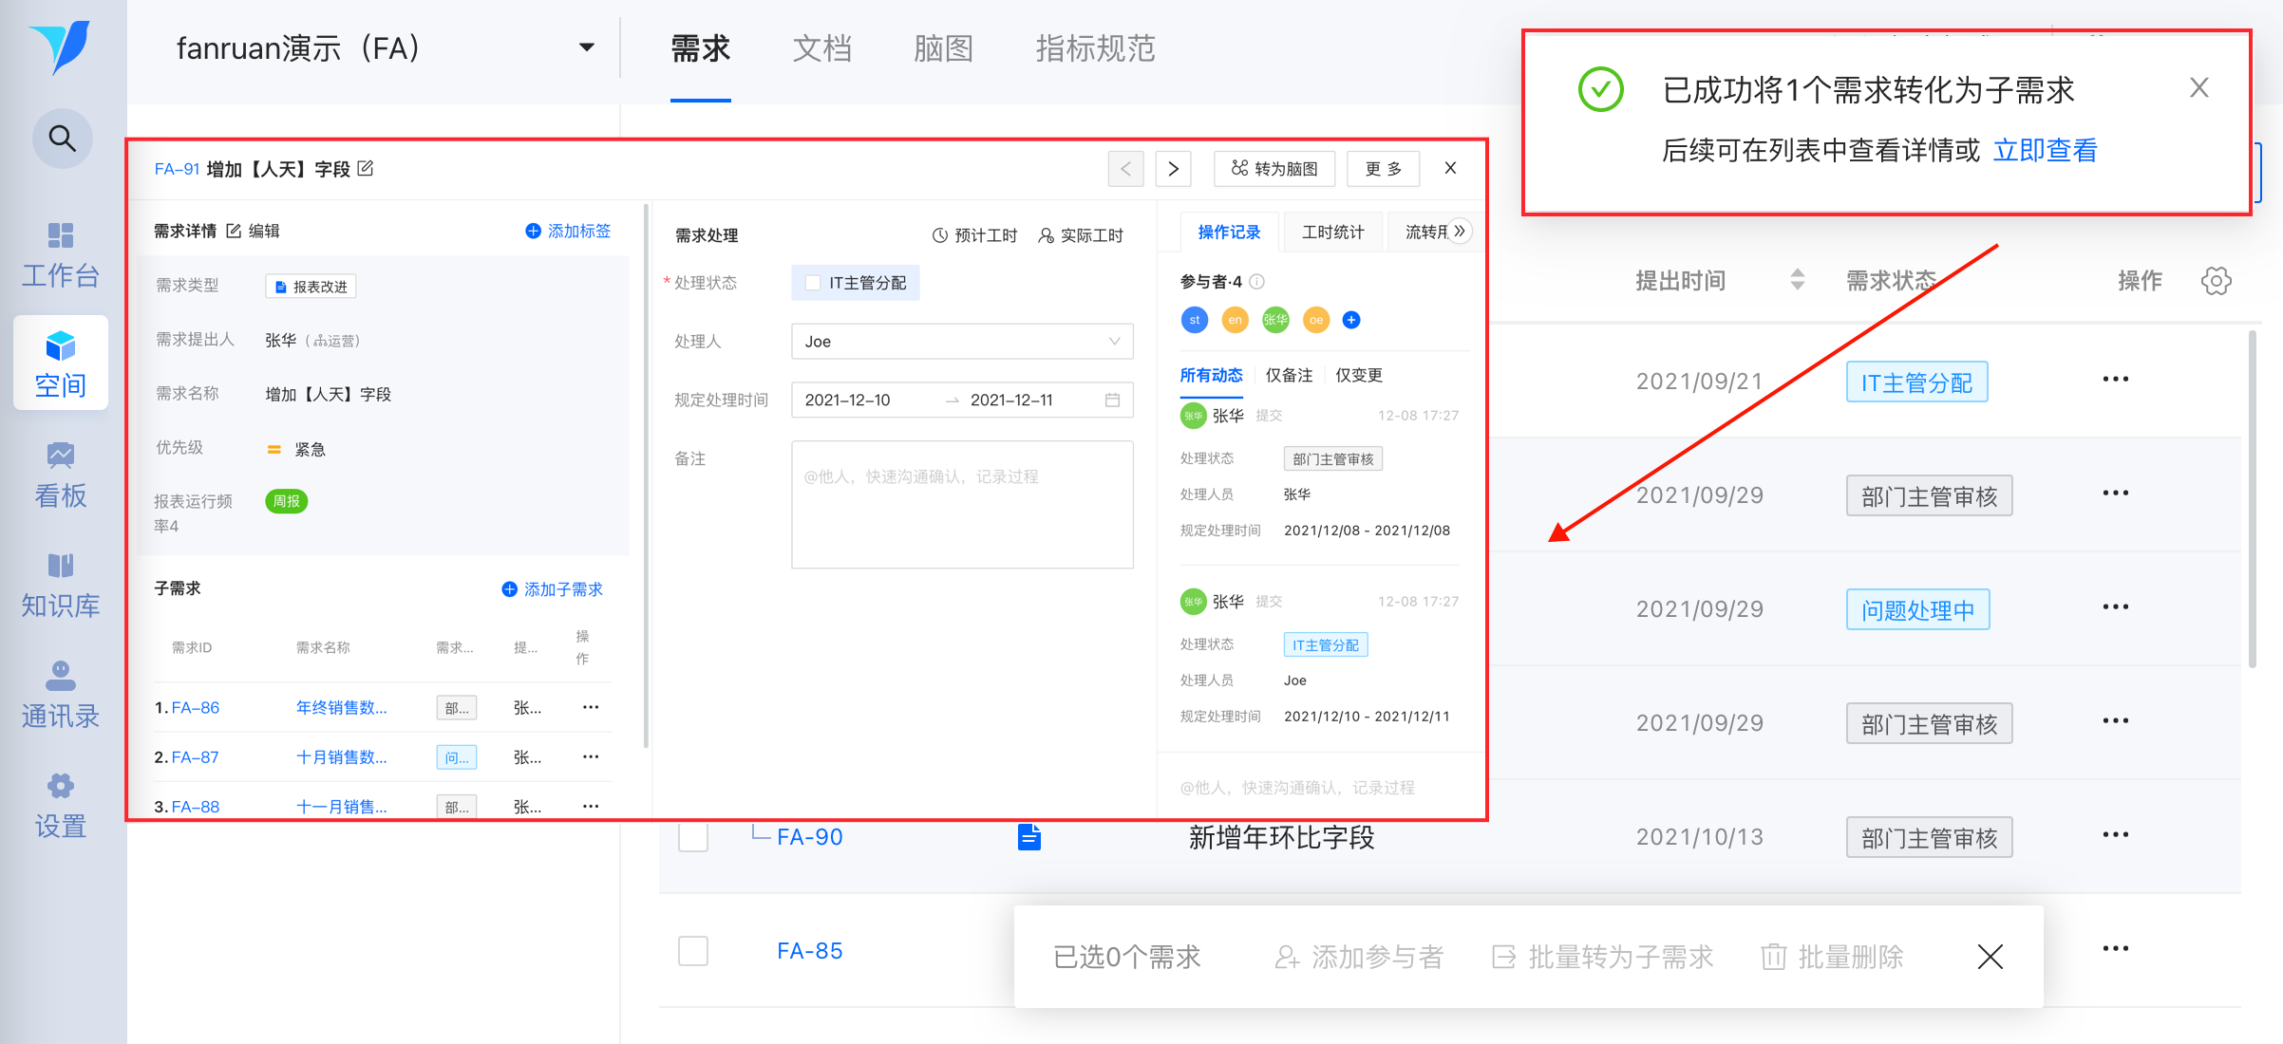
Task: Click the blue plus to add participant
Action: click(x=1351, y=321)
